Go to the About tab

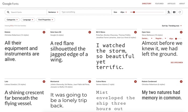tap(182, 3)
